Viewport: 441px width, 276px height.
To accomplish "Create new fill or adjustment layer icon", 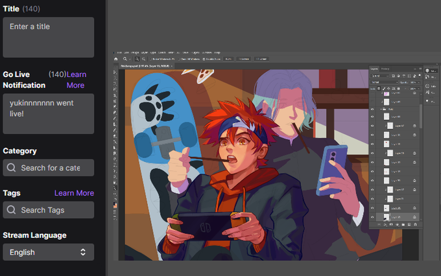I will pos(397,225).
